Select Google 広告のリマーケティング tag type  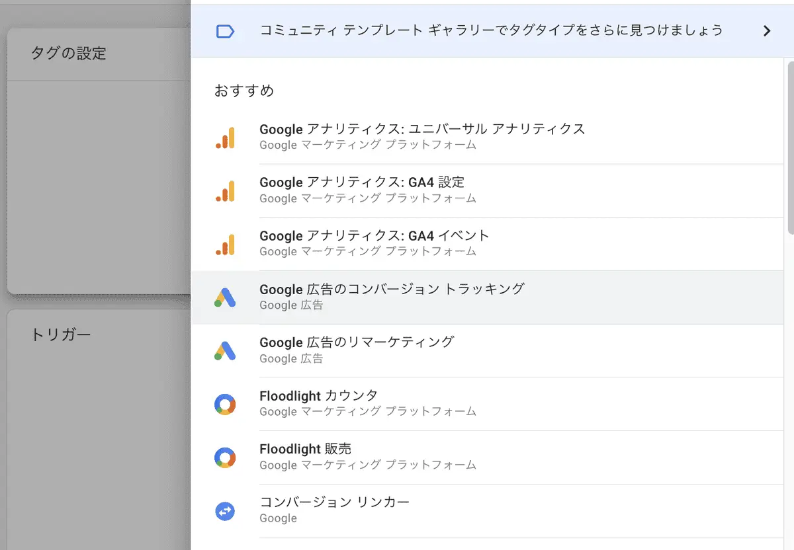[x=488, y=351]
